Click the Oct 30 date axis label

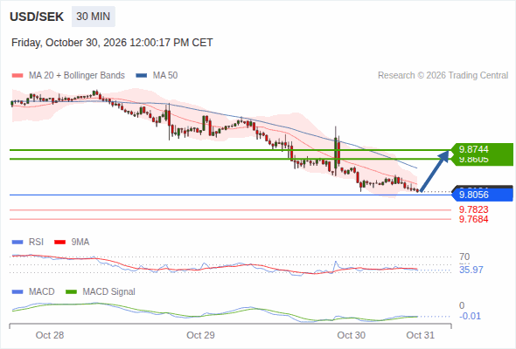click(351, 335)
